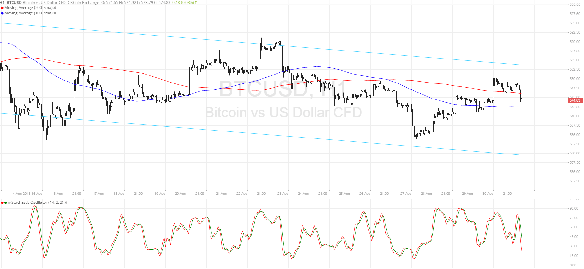
Task: Remove the Moving Average (200, sma) indicator
Action: pyautogui.click(x=55, y=8)
